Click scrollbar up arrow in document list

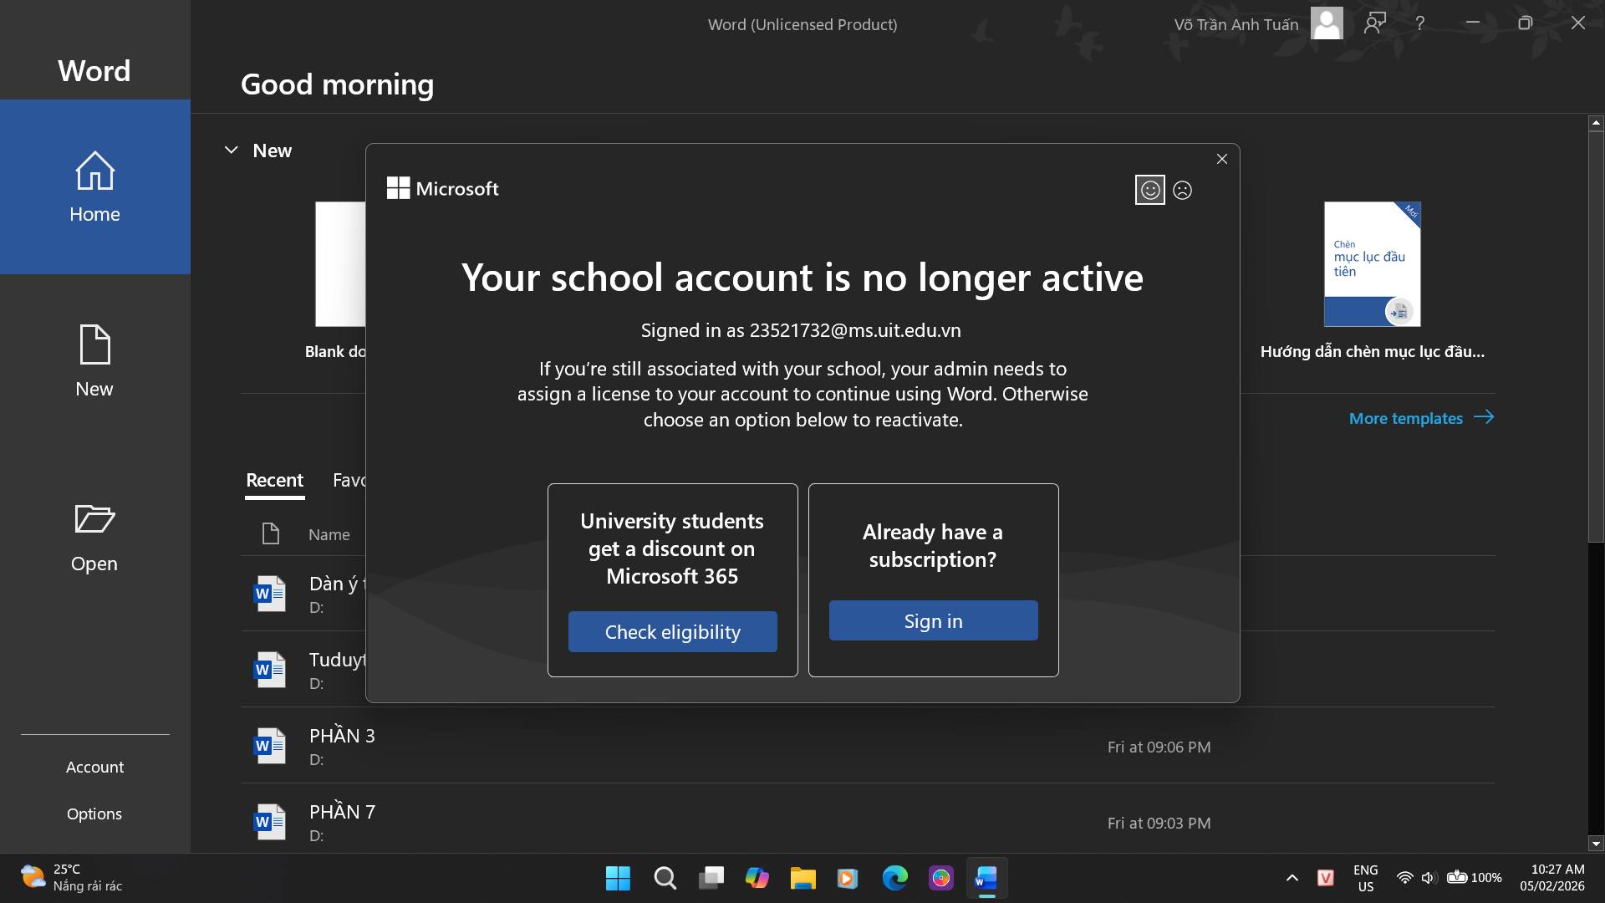pos(1596,123)
